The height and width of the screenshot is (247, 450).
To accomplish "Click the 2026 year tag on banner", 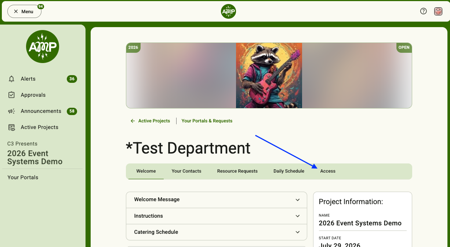I will (x=133, y=48).
